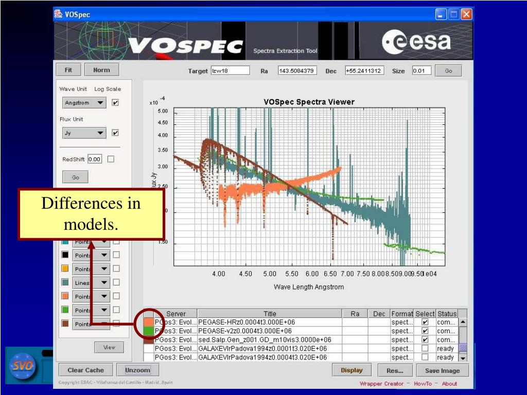Screen dimensions: 527x395
Task: Click Go next to the Size field
Action: 448,71
